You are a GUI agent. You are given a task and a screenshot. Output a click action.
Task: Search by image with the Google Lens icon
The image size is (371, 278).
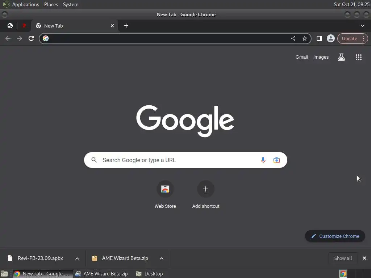click(276, 160)
